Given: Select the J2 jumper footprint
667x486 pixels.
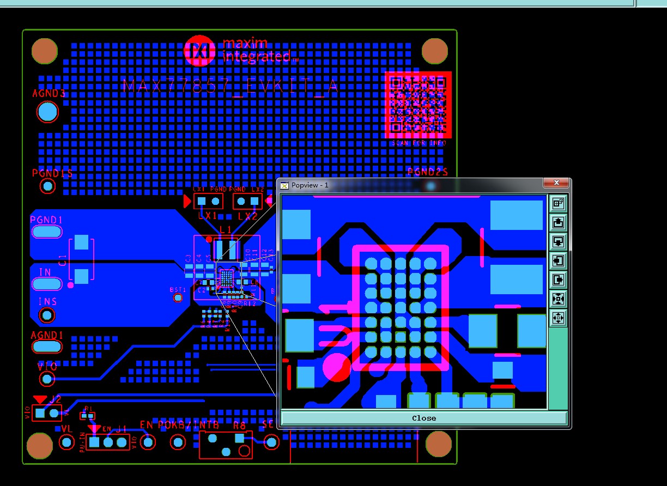Looking at the screenshot, I should tap(47, 413).
